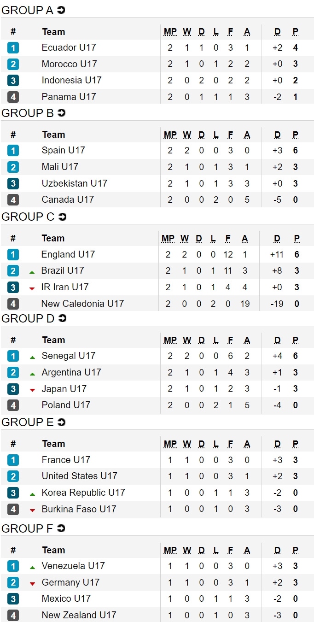Click the arrow icon next to GROUP E
Screen dimensions: 314x622
point(61,422)
